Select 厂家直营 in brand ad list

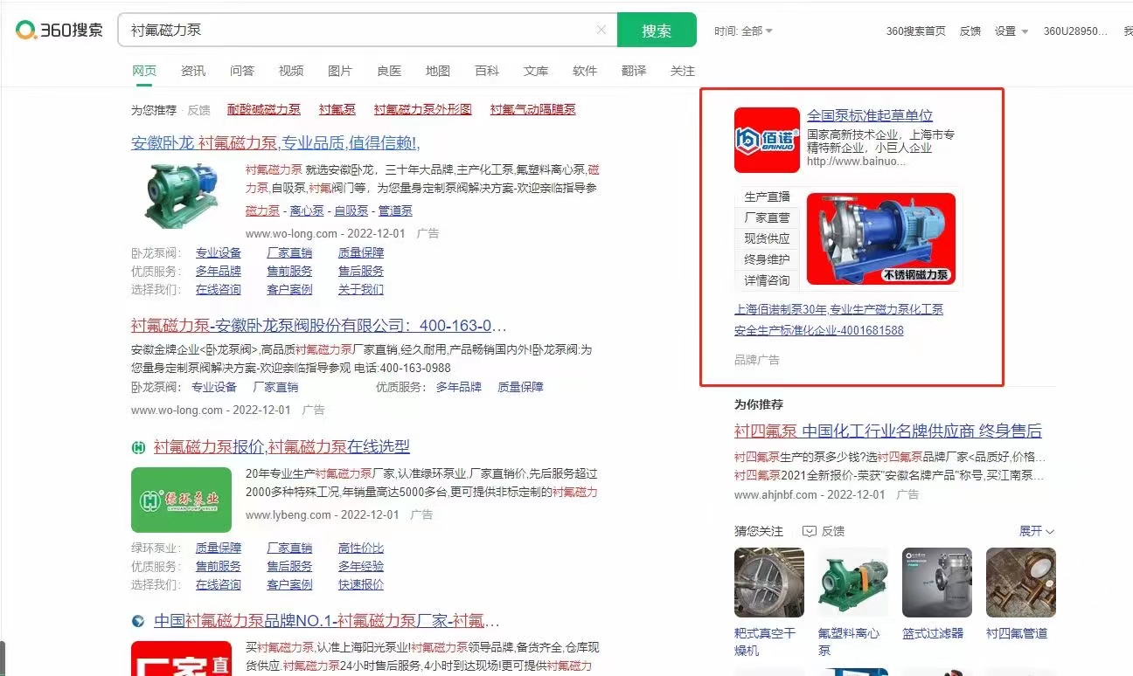[x=767, y=217]
